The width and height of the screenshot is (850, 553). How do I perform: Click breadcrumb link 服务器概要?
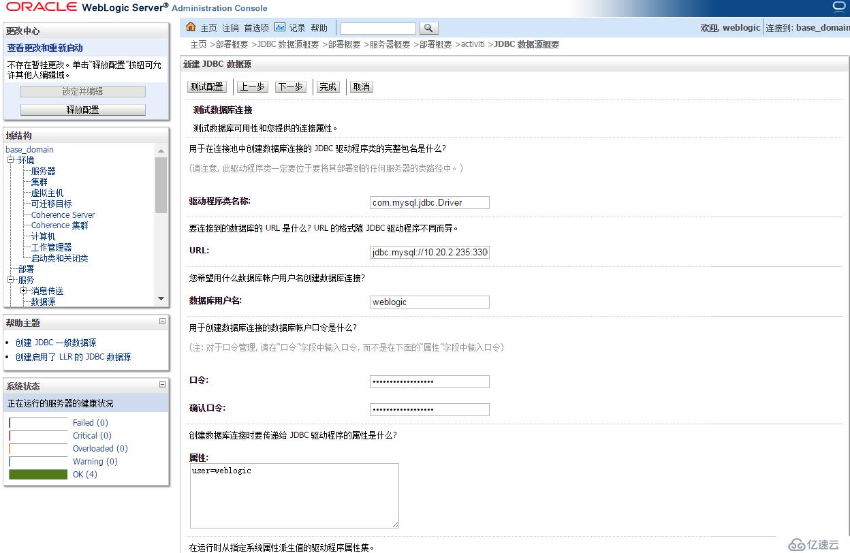click(390, 44)
